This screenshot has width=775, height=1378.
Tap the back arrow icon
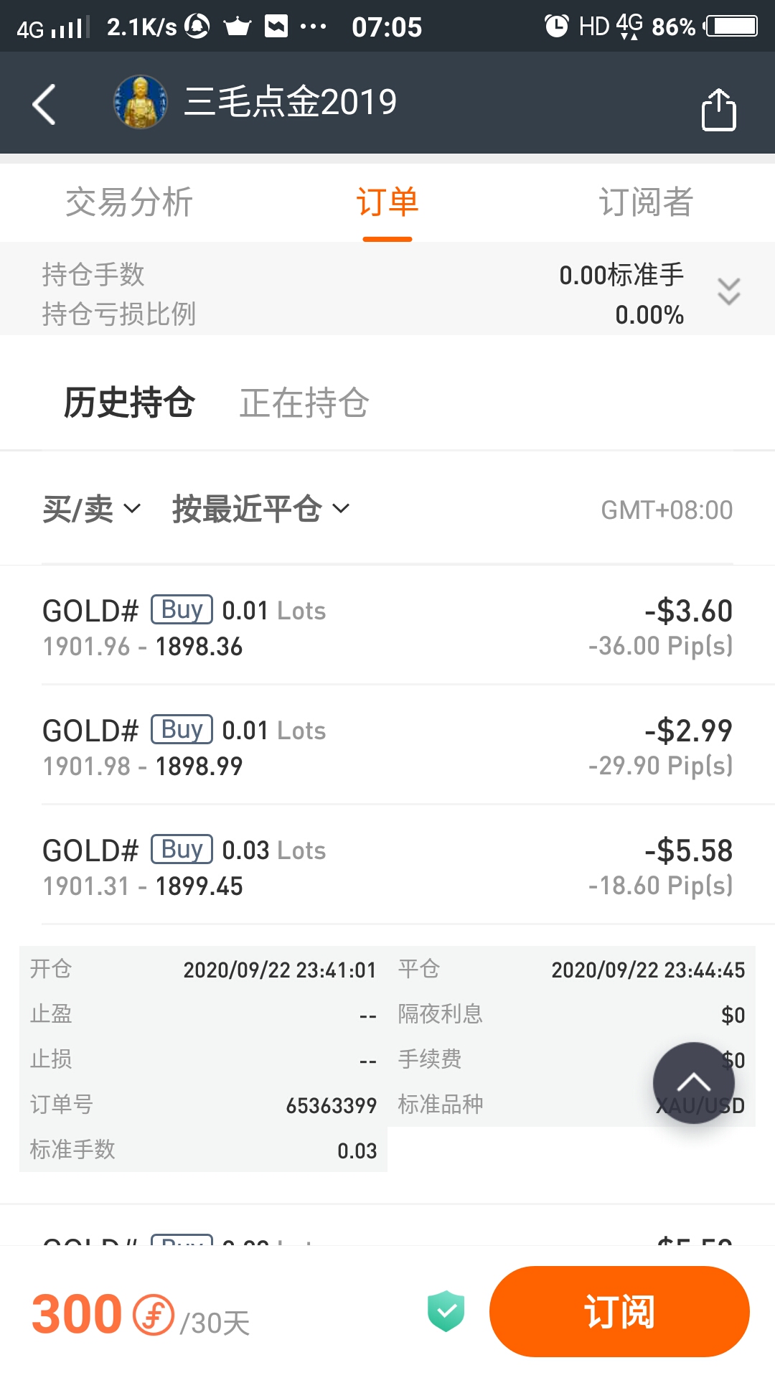(44, 104)
